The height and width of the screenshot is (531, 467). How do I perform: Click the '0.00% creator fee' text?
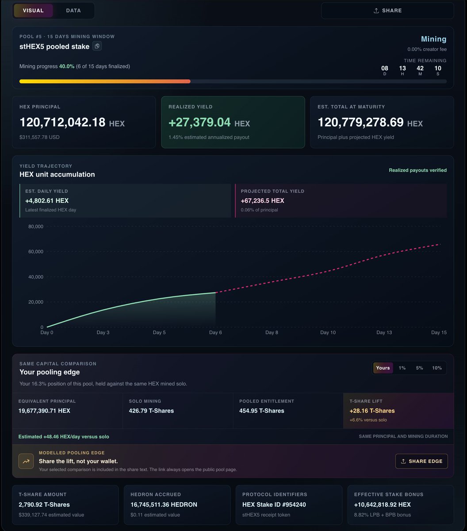click(427, 50)
